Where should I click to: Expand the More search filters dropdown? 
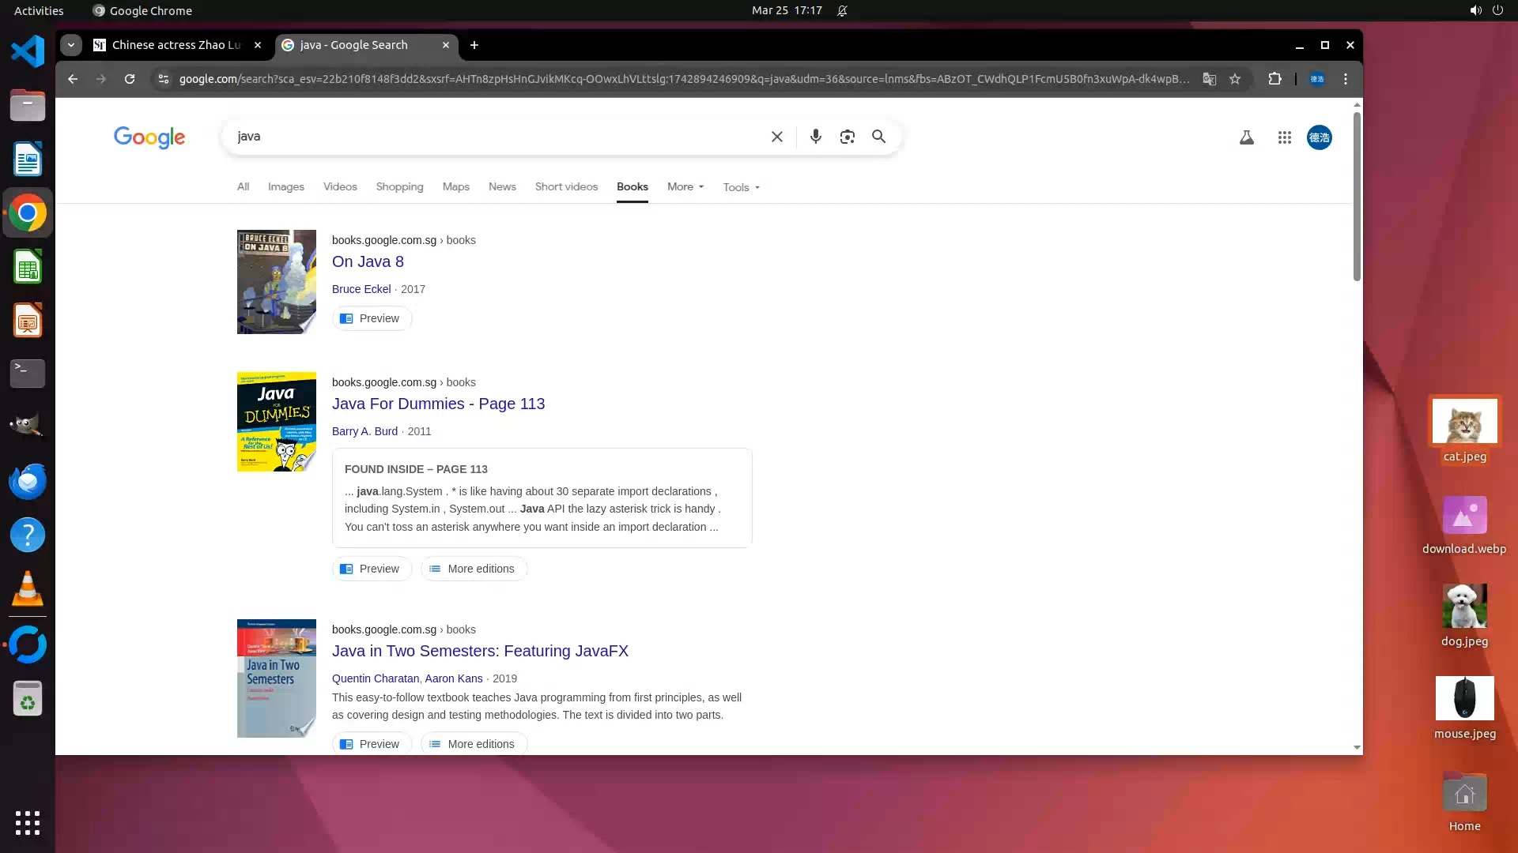click(685, 187)
